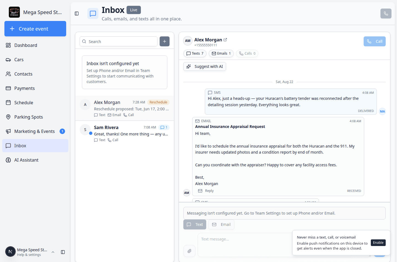Click the N user avatar
This screenshot has height=262, width=397.
click(x=10, y=252)
